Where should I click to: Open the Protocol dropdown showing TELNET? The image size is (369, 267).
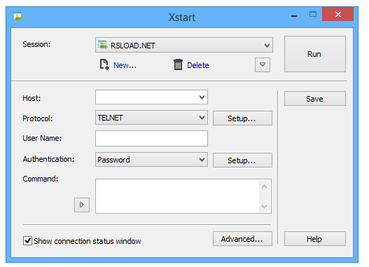(151, 118)
